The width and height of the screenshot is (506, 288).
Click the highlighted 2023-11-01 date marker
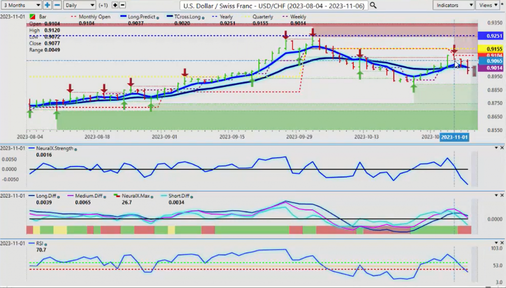tap(454, 137)
